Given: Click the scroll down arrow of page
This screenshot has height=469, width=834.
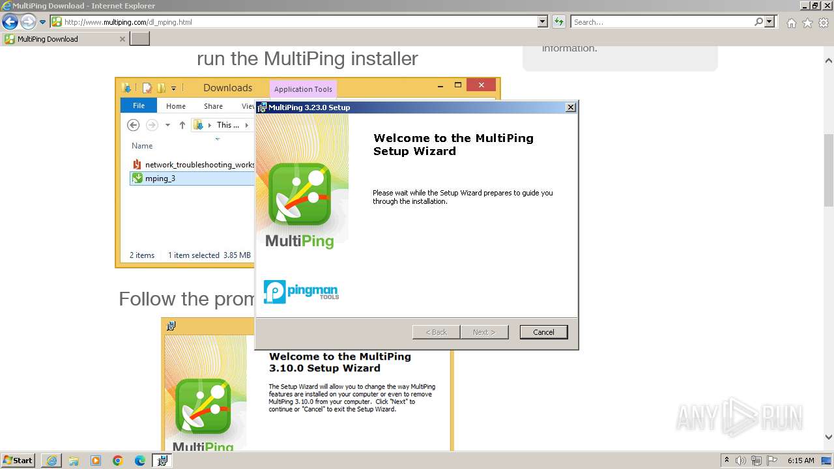Looking at the screenshot, I should [x=829, y=437].
